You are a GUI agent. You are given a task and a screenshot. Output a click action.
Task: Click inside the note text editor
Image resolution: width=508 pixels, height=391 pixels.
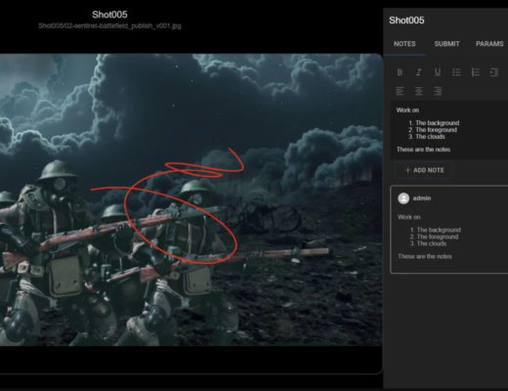coord(449,130)
